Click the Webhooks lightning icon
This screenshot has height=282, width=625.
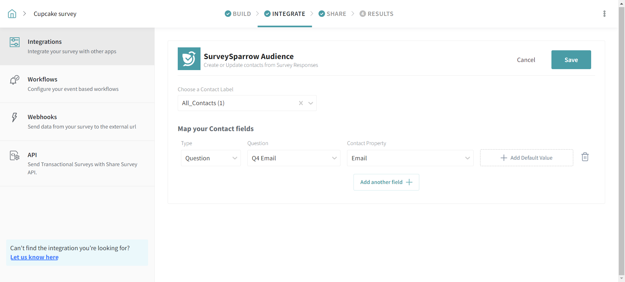[15, 117]
